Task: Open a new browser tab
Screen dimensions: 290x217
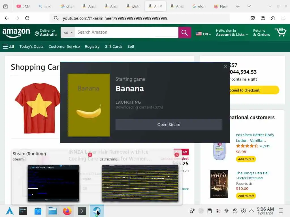Action: (238, 6)
